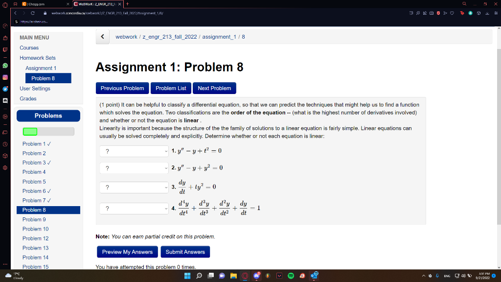
Task: Launch Spotify from the taskbar
Action: 291,276
